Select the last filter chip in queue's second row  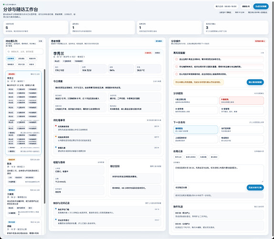click(x=32, y=65)
